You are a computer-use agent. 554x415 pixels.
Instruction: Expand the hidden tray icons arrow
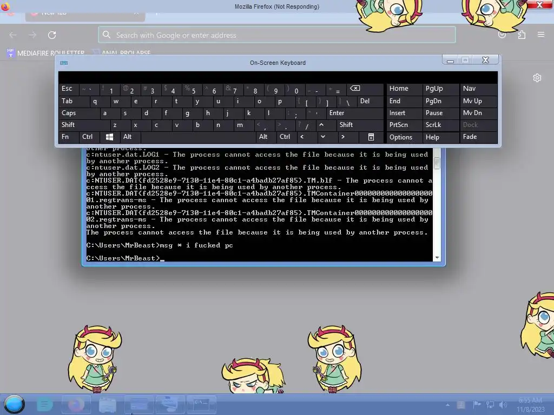pyautogui.click(x=447, y=405)
